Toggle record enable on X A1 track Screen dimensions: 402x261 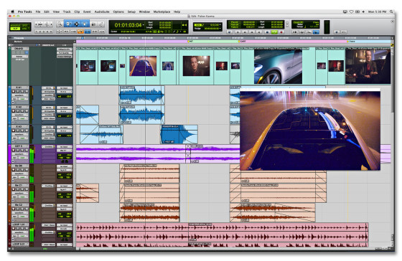(14, 92)
